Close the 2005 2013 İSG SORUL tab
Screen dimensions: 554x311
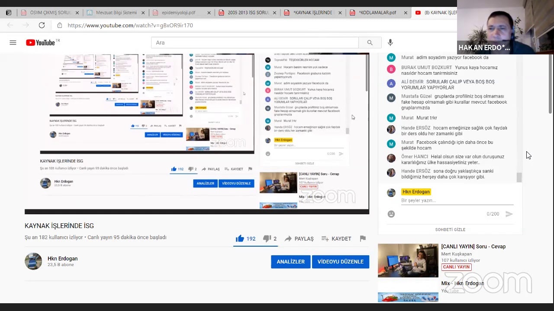pos(274,13)
